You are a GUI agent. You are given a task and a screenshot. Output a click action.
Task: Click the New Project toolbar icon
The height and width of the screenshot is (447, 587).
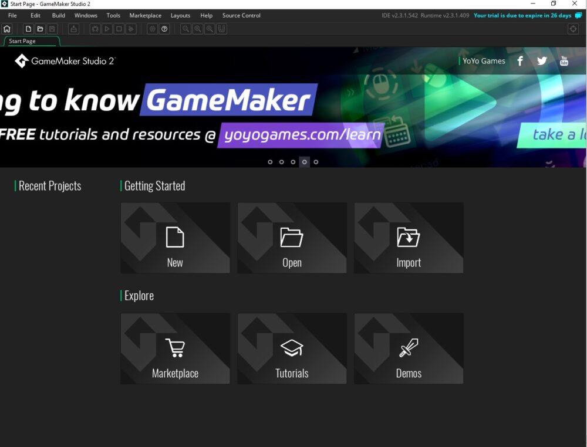pos(28,29)
